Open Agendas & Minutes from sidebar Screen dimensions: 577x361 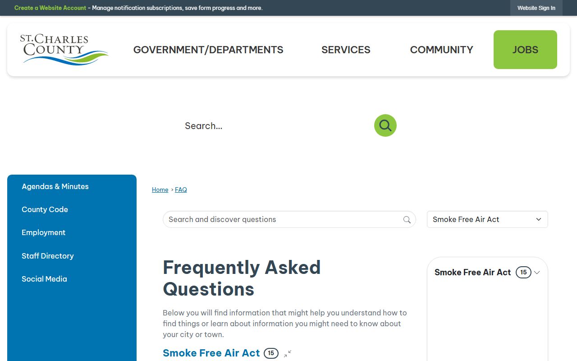(x=55, y=186)
